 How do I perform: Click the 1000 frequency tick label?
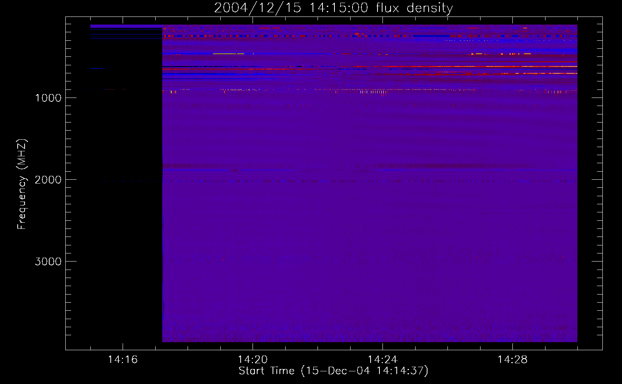(48, 98)
